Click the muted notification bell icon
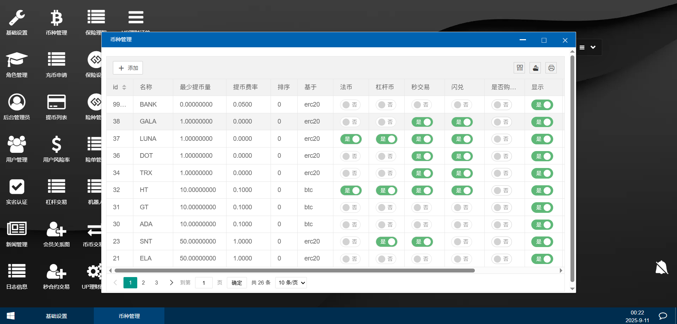677x324 pixels. coord(661,268)
